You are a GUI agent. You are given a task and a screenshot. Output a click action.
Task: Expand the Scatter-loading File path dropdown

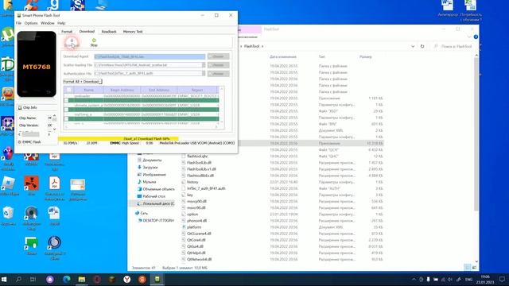pos(204,65)
